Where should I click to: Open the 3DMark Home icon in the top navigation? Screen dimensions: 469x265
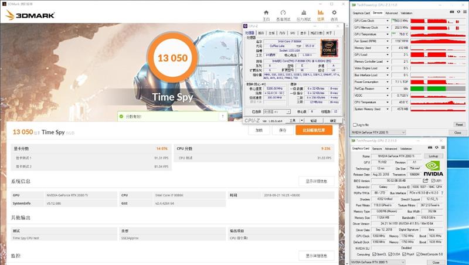point(266,12)
